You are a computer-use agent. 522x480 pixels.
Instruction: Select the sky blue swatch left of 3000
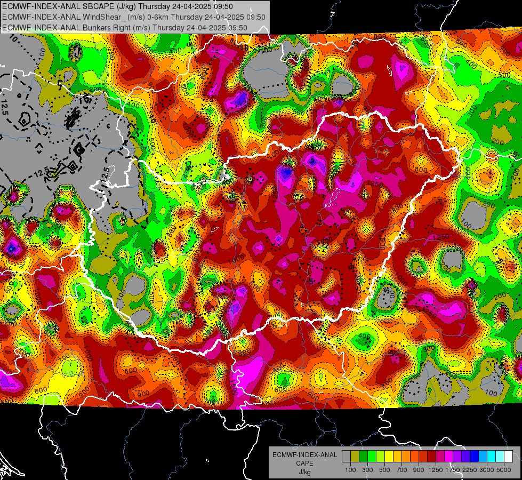click(483, 456)
